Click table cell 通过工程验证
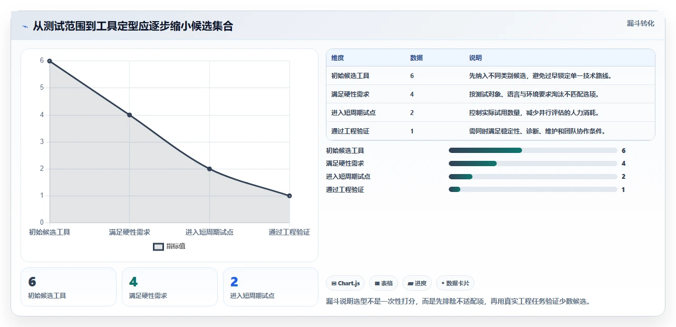 tap(350, 131)
